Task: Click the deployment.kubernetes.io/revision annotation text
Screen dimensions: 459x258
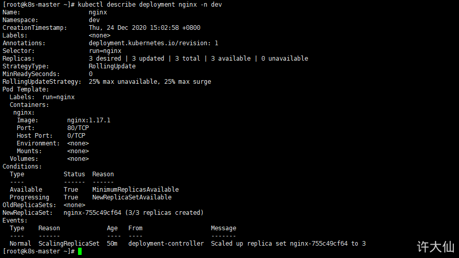Action: point(154,43)
